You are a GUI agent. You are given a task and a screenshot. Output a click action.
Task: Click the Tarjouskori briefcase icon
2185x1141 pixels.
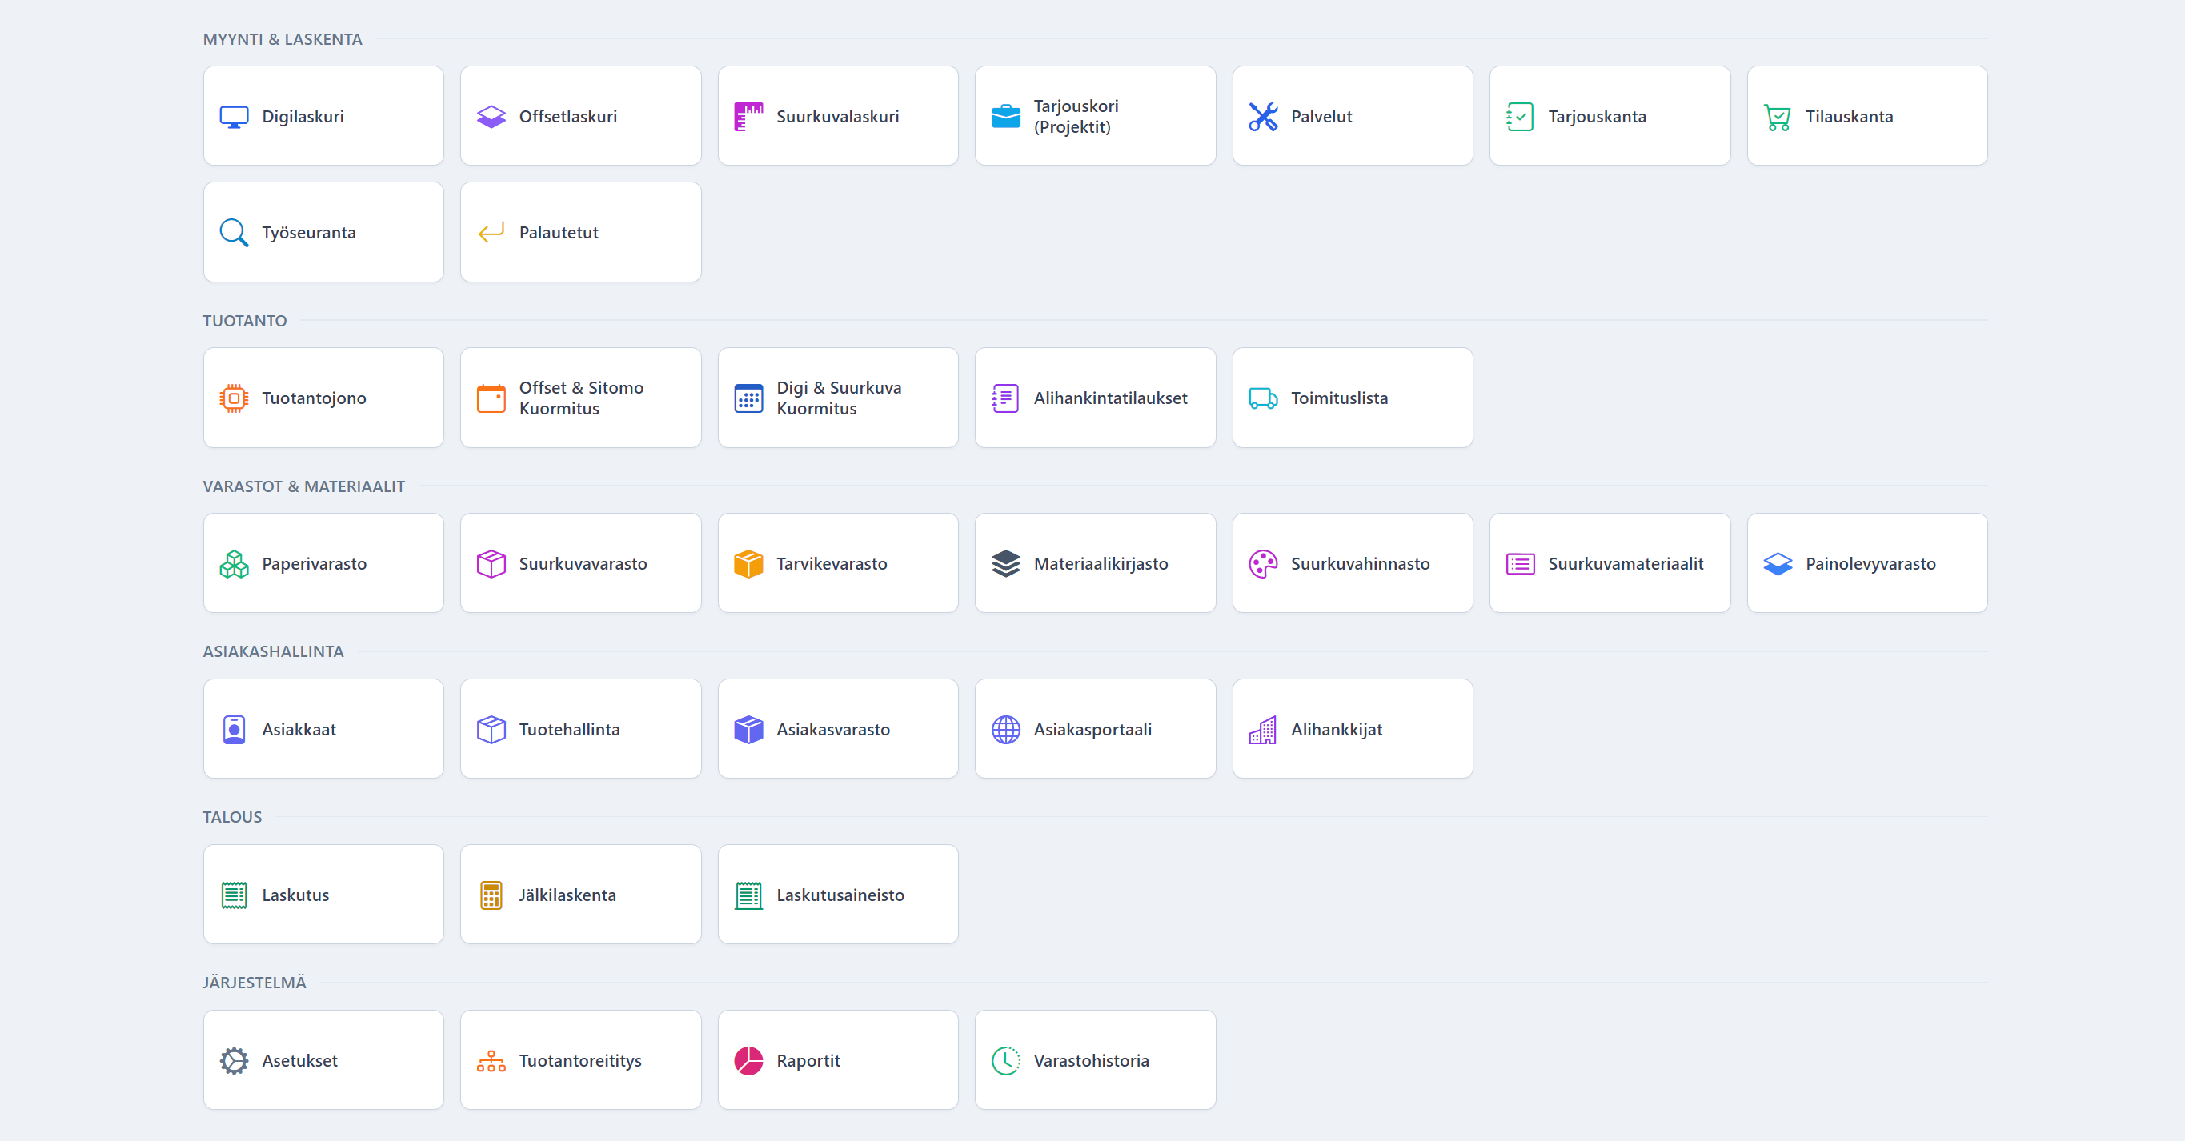1006,117
